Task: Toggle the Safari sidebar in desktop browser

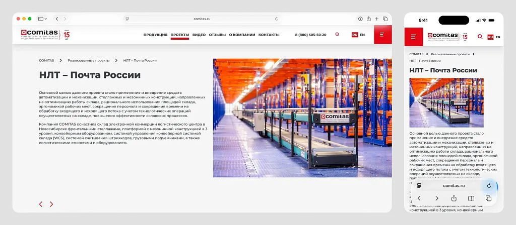Action: click(41, 19)
